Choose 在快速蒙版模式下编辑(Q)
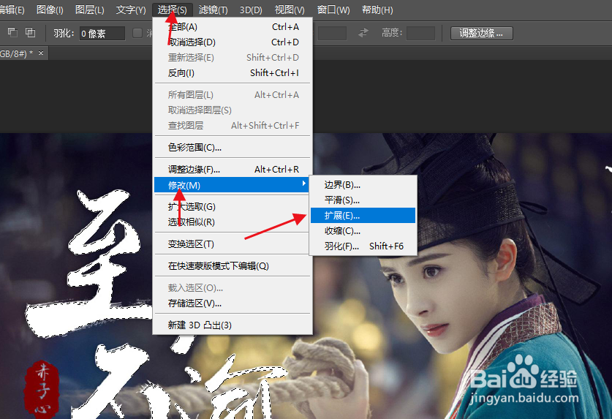The image size is (612, 419). click(233, 266)
